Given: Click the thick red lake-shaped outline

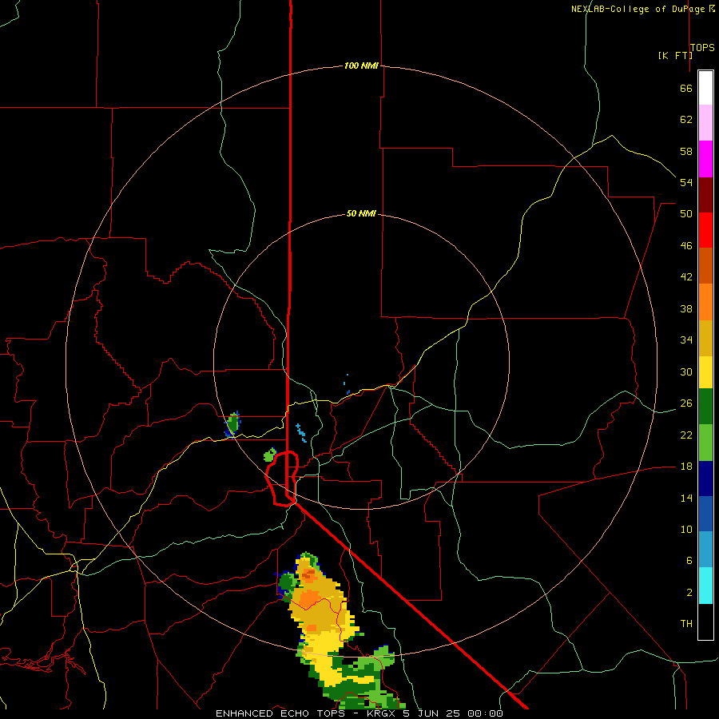Looking at the screenshot, I should click(282, 479).
